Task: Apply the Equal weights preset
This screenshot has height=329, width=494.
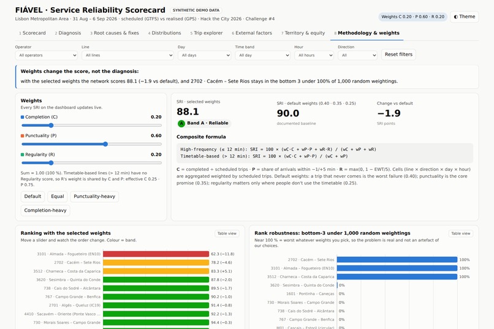Action: 58,197
